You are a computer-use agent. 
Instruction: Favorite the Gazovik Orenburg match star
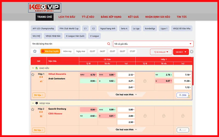[33, 109]
